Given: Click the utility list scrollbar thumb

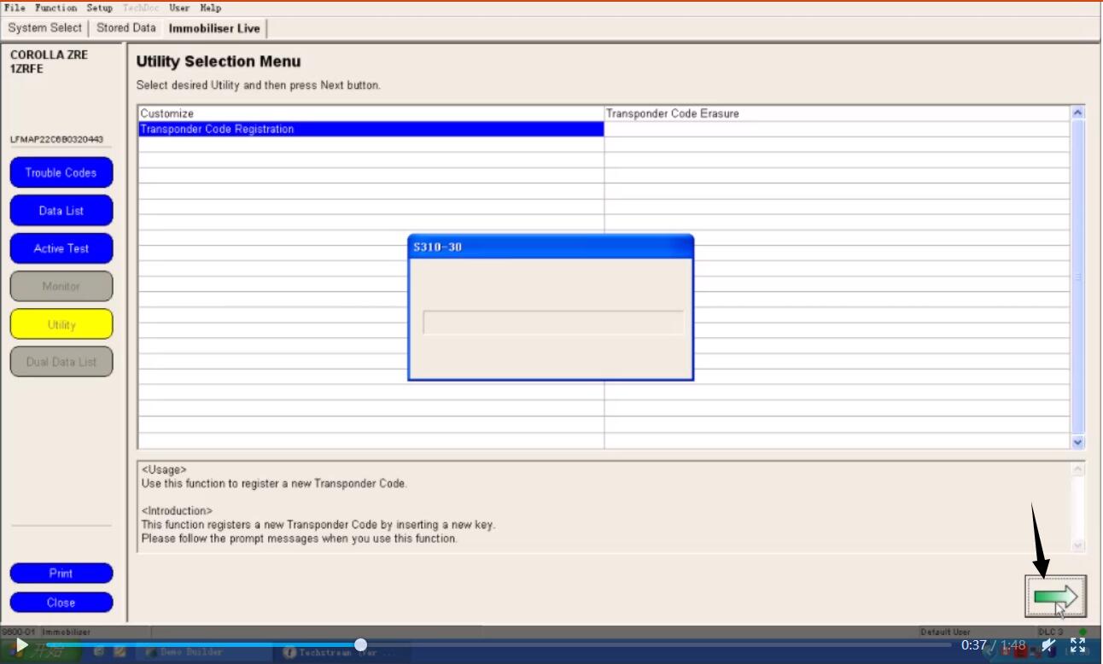Looking at the screenshot, I should [1077, 277].
